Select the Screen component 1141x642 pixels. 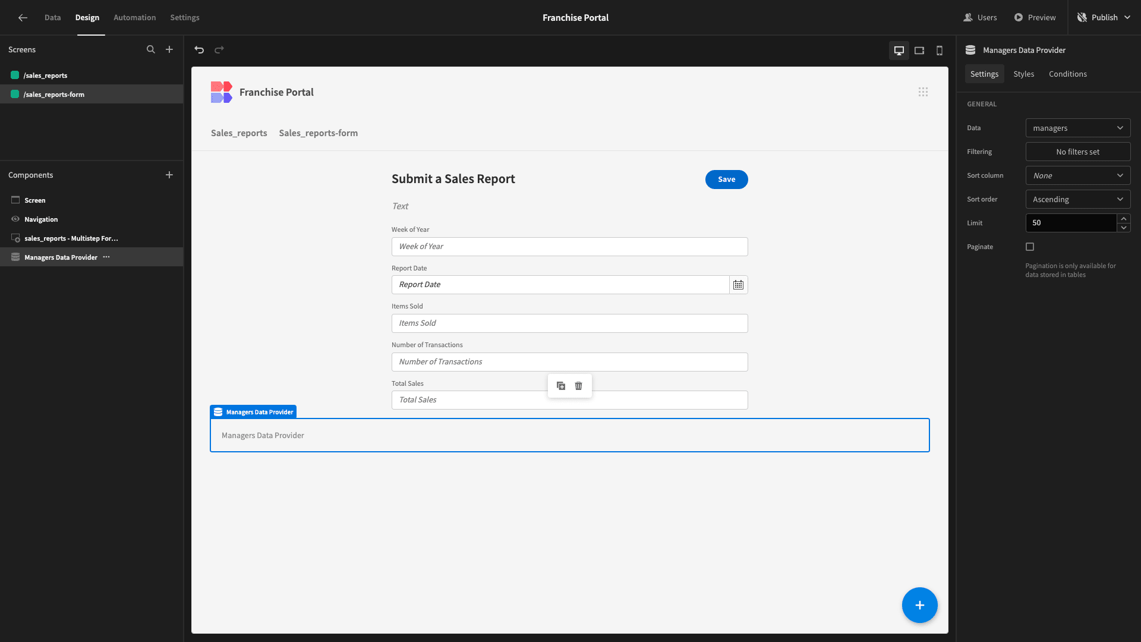(92, 200)
